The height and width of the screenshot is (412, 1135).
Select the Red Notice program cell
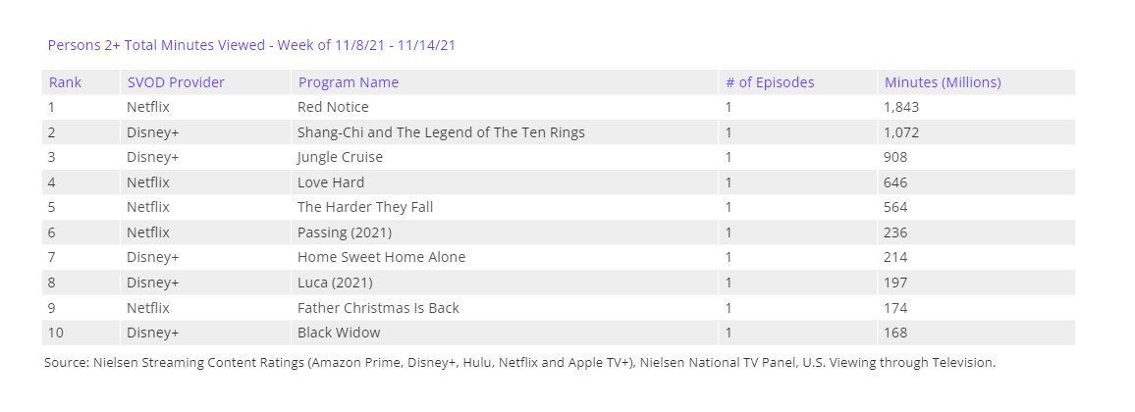coord(333,107)
